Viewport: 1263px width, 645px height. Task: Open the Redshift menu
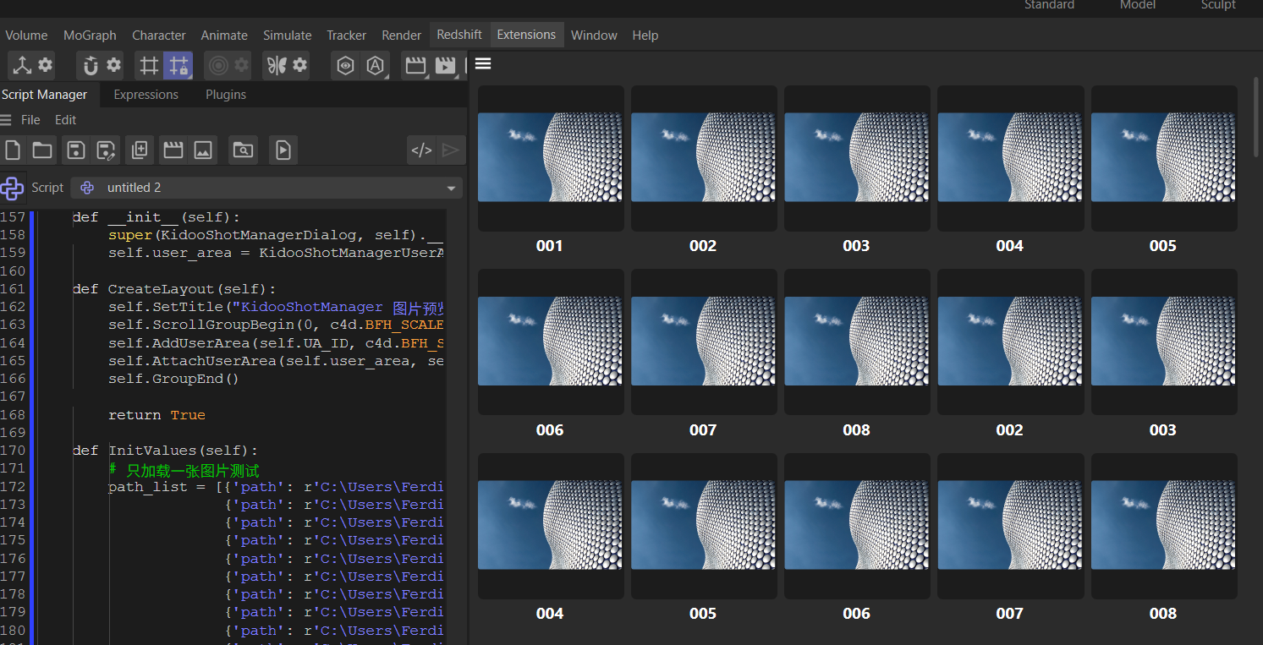click(x=459, y=35)
